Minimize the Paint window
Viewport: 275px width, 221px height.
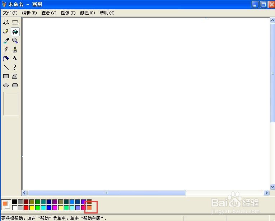tap(255, 5)
